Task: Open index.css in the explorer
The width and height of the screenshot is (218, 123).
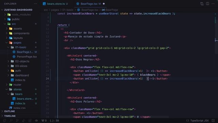Action: 19,108
